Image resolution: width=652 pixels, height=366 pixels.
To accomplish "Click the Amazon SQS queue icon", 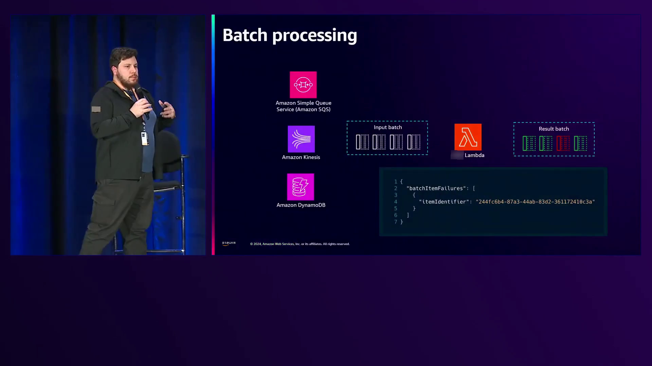I will pyautogui.click(x=303, y=85).
